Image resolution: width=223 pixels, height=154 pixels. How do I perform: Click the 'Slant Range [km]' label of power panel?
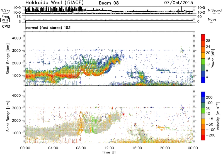(x=8, y=59)
